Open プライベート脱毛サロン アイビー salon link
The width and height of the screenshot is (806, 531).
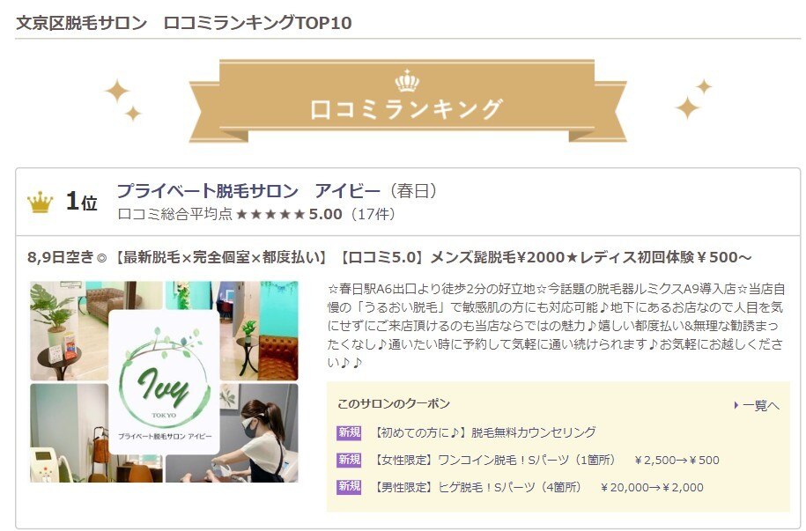(x=248, y=191)
